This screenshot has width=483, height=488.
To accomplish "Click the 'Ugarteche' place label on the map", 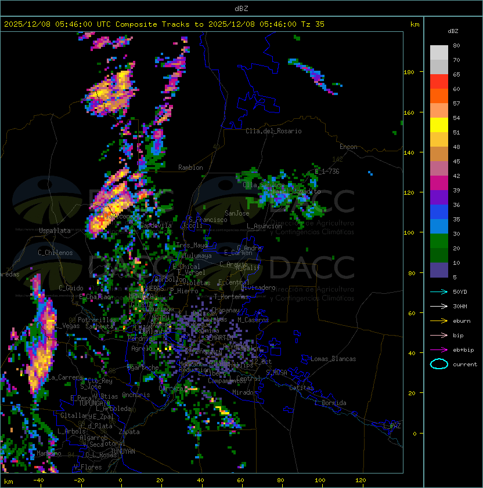I will [x=143, y=367].
